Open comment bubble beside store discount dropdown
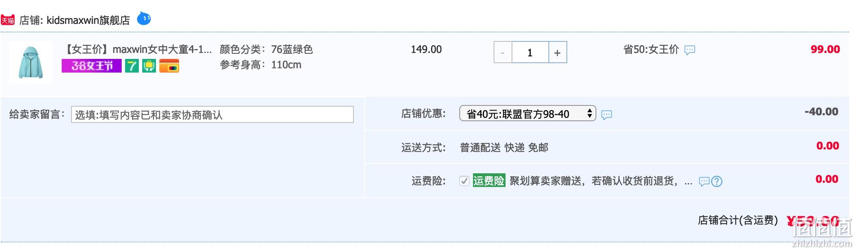This screenshot has height=251, width=856. click(x=607, y=115)
